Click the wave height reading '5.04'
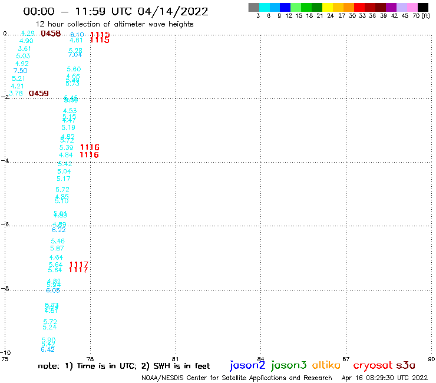 click(64, 171)
